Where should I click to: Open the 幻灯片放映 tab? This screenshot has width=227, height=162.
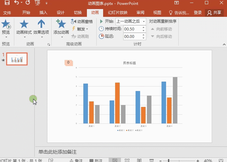tap(117, 13)
